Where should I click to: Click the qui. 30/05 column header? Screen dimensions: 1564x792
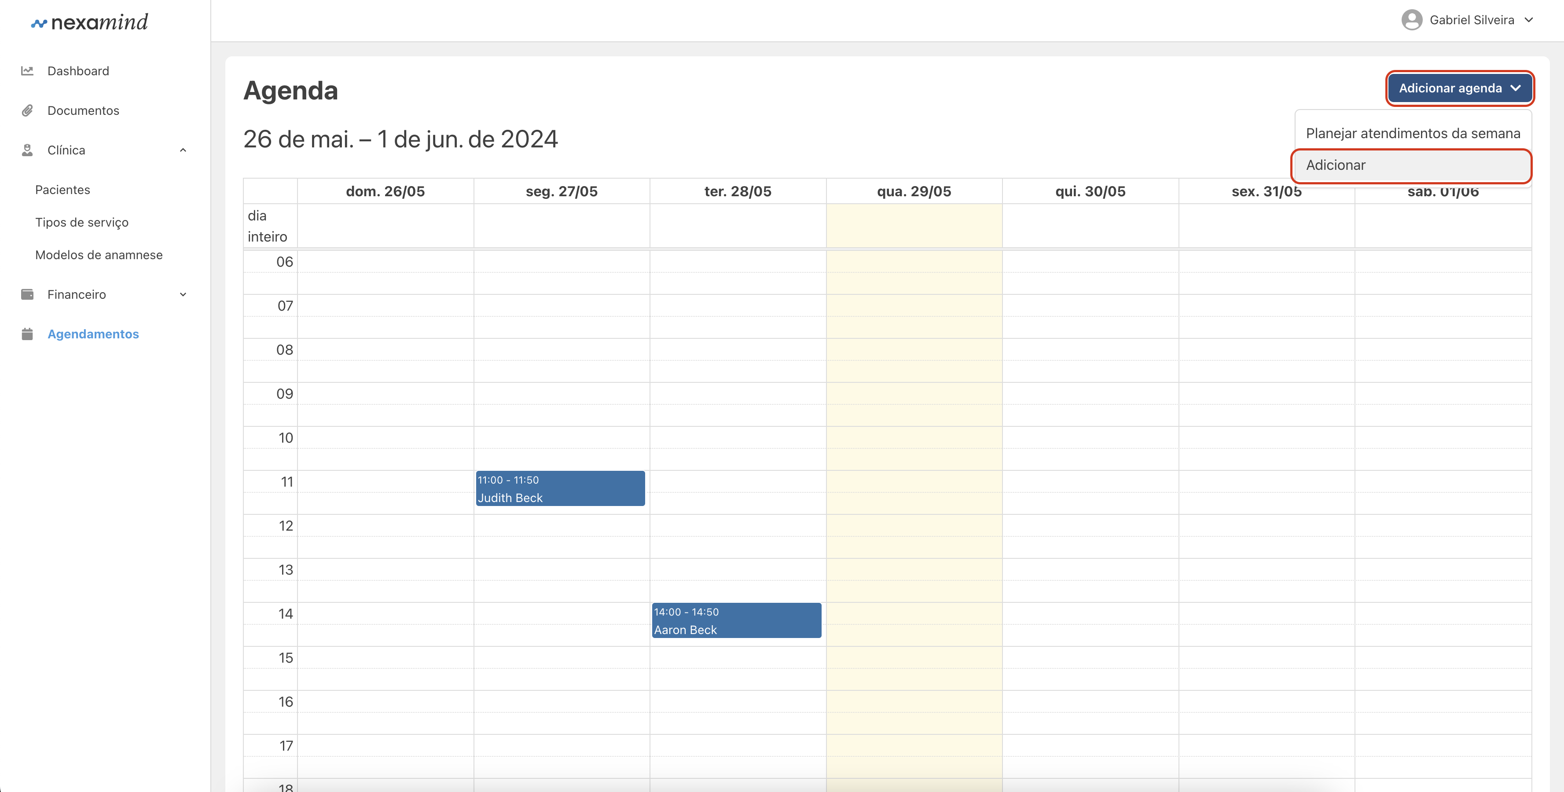pyautogui.click(x=1090, y=192)
